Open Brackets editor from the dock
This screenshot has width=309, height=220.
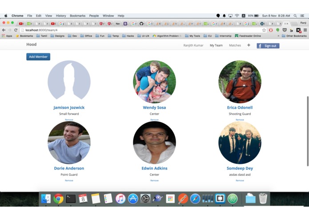pos(220,199)
